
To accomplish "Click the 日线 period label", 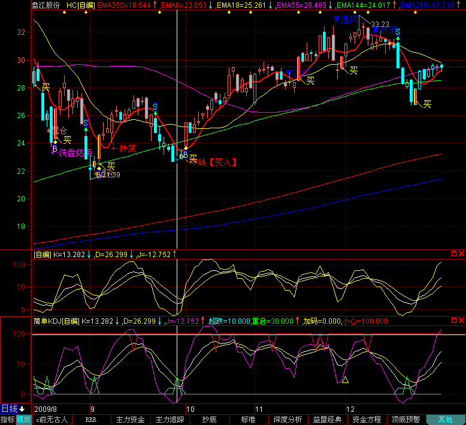I will pos(10,409).
